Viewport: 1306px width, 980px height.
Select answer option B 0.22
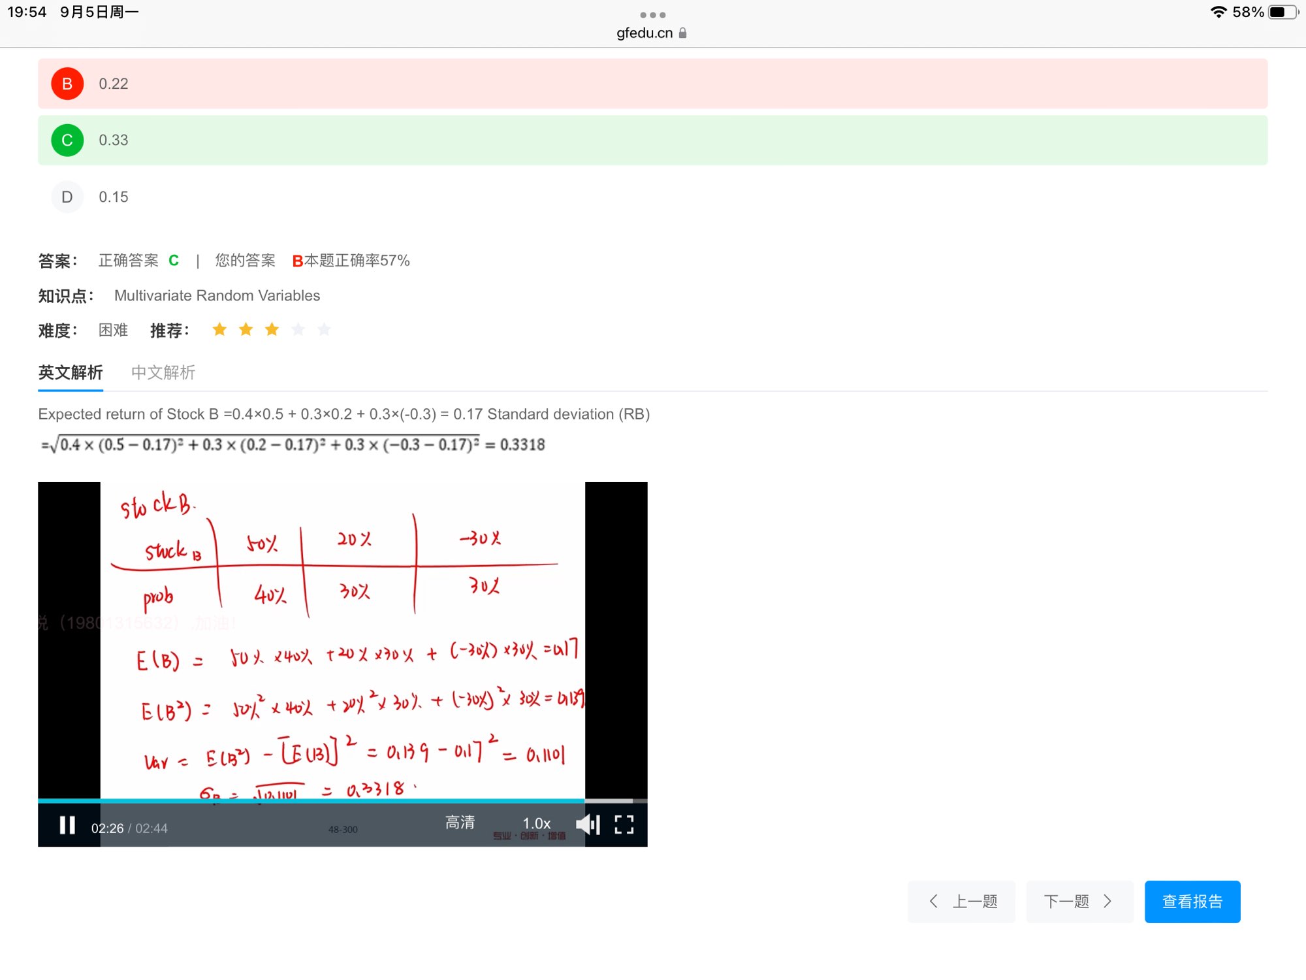point(67,84)
